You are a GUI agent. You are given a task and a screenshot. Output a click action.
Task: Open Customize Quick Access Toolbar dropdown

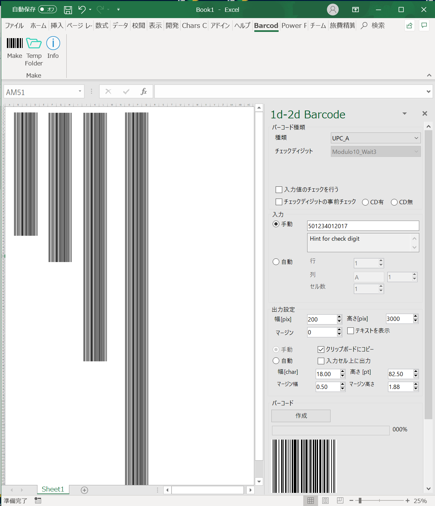click(118, 10)
